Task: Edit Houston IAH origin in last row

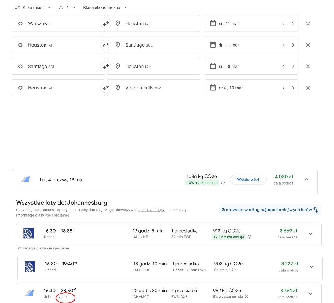Action: 58,88
